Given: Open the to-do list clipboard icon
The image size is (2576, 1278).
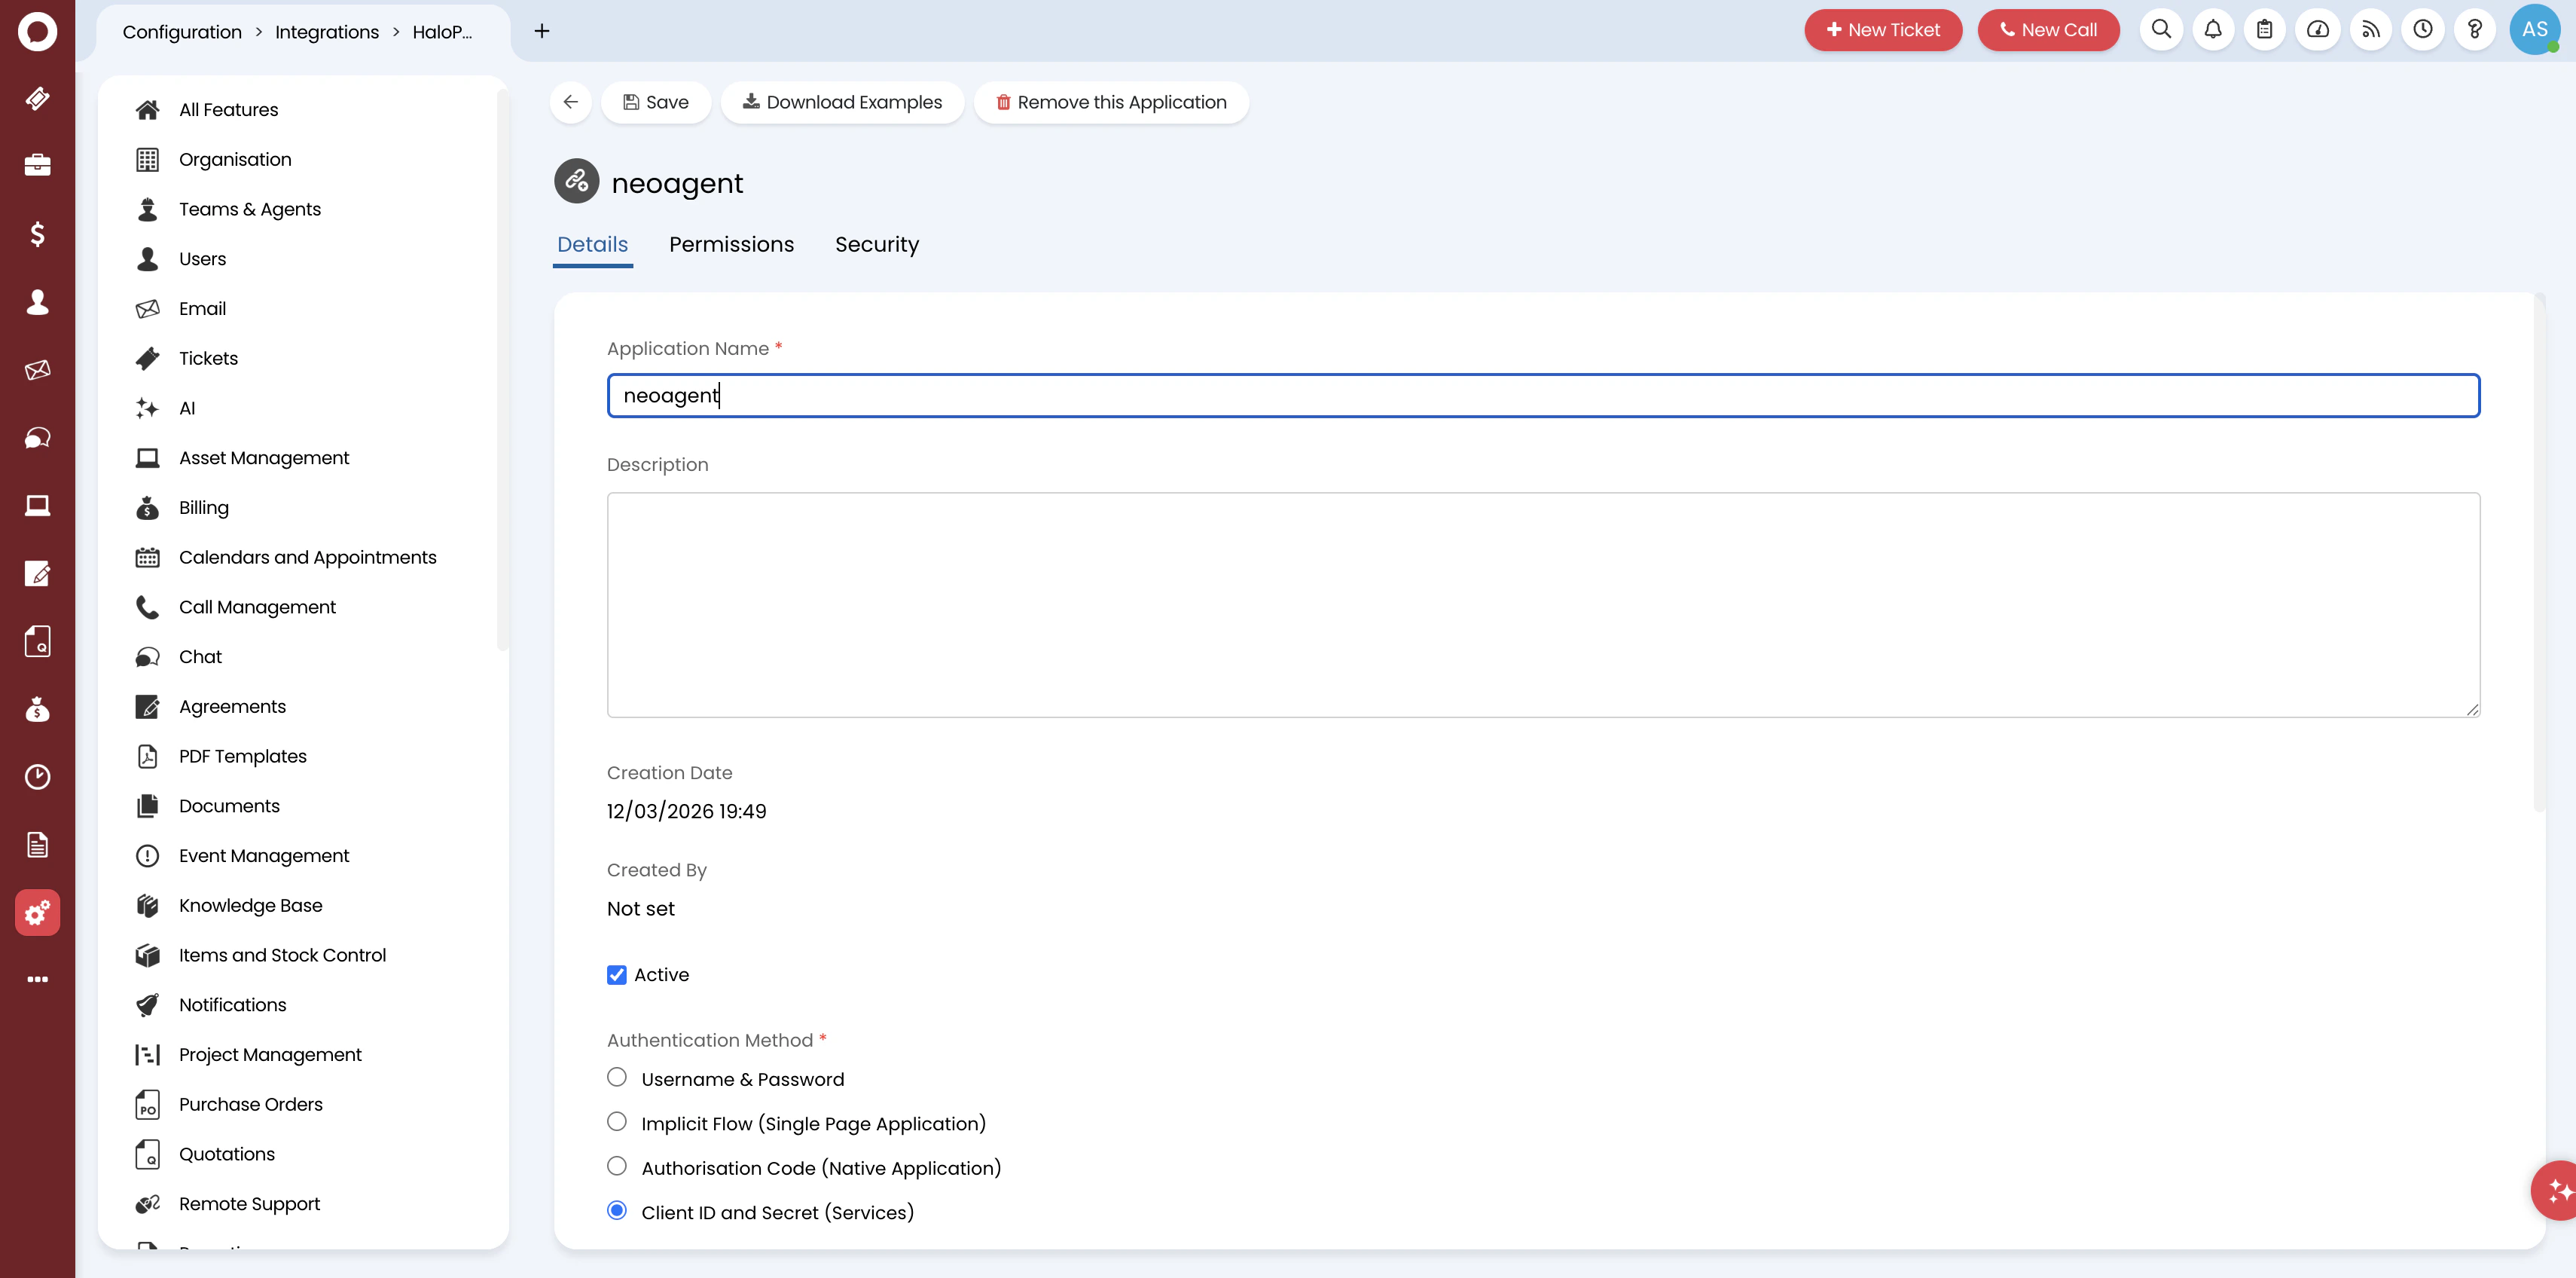Looking at the screenshot, I should coord(2265,30).
